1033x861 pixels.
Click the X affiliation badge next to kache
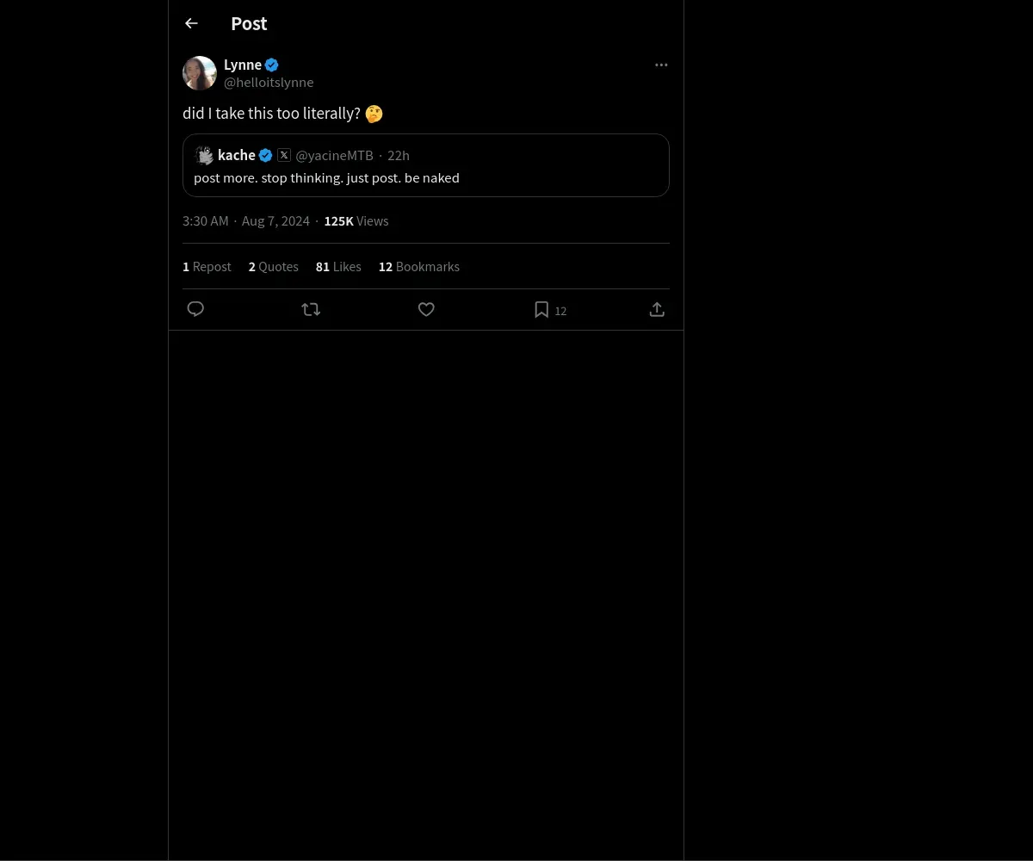284,155
